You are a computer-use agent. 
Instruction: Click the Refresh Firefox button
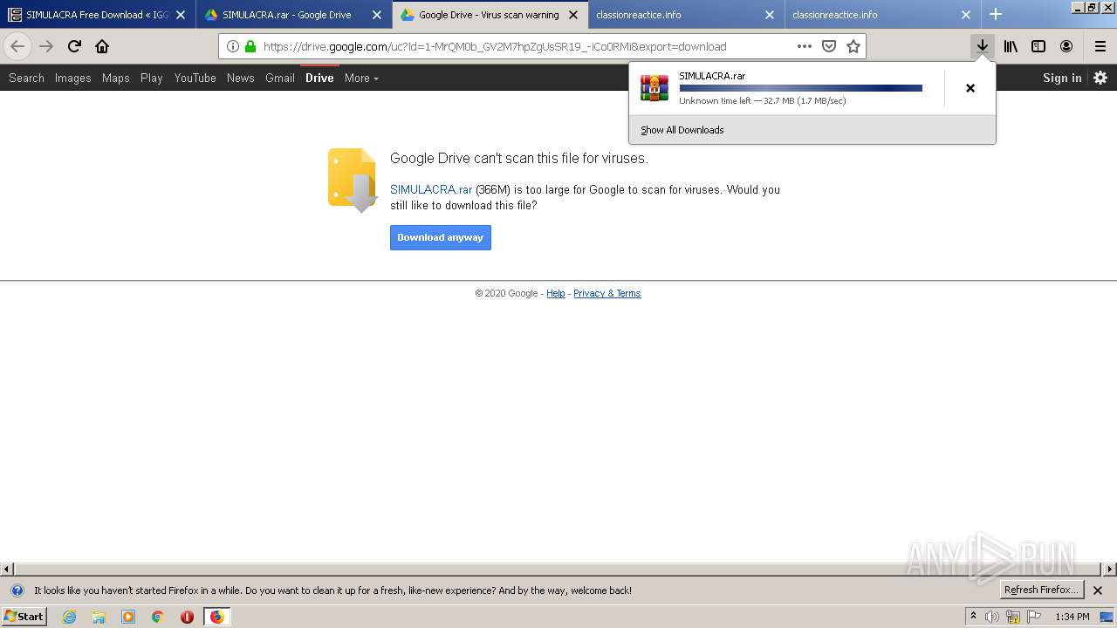[x=1042, y=590]
